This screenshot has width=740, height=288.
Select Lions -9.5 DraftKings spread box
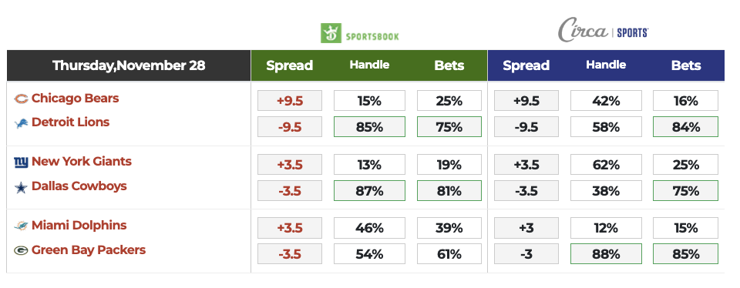290,127
